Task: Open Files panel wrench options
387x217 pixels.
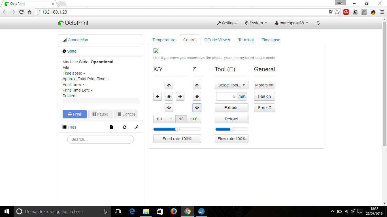Action: [137, 127]
